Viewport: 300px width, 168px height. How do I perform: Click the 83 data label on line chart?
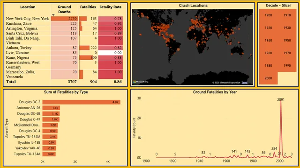pos(203,153)
